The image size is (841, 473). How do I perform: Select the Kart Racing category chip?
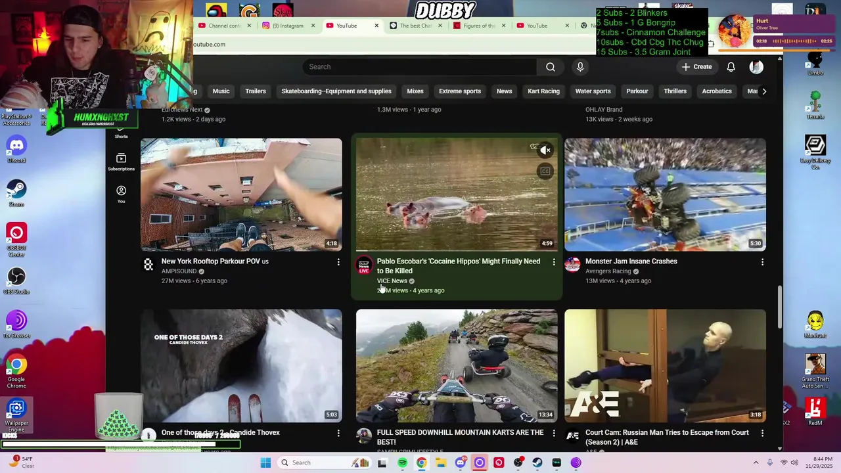point(543,91)
